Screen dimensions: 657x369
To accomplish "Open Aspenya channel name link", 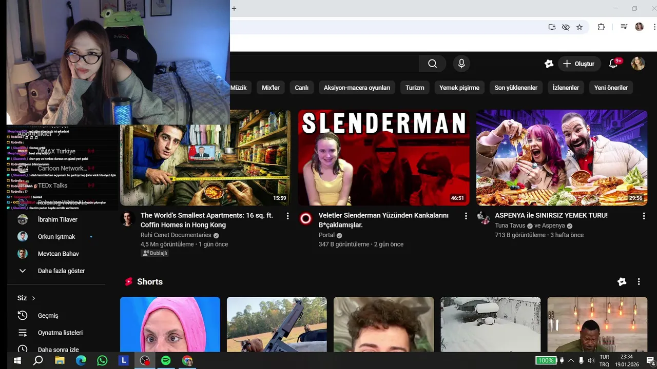I will [553, 225].
